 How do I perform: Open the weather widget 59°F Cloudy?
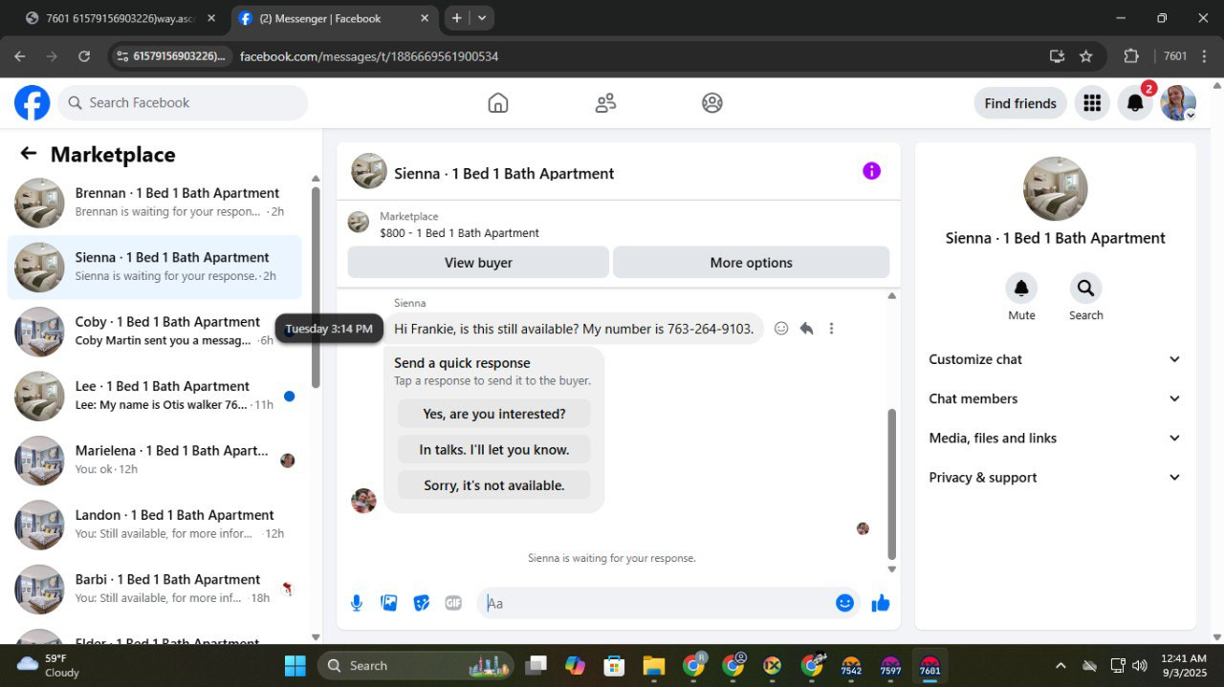(50, 666)
